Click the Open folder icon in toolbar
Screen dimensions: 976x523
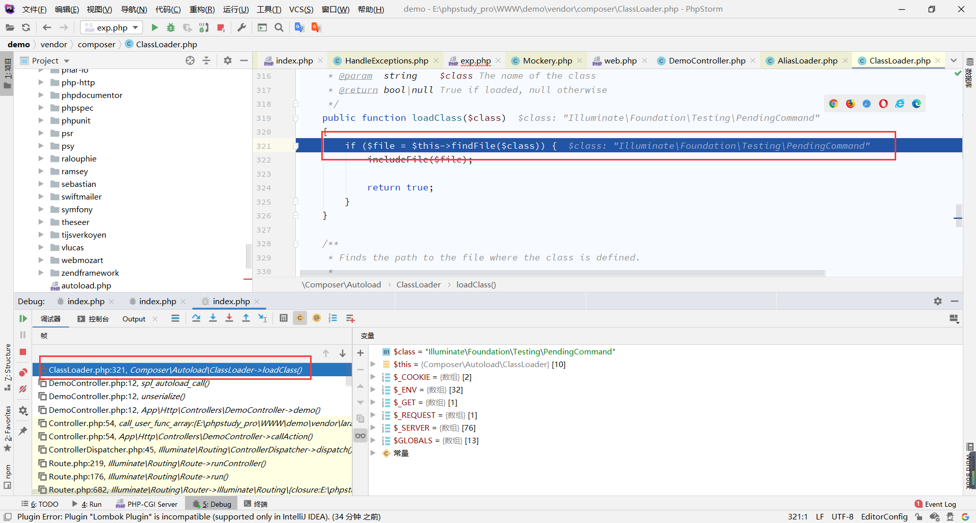tap(10, 27)
